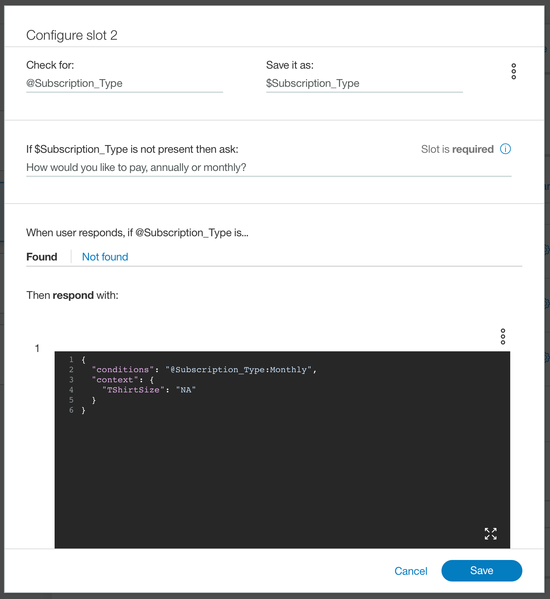Viewport: 550px width, 599px height.
Task: Click the "NA" value in the JSON
Action: (186, 390)
